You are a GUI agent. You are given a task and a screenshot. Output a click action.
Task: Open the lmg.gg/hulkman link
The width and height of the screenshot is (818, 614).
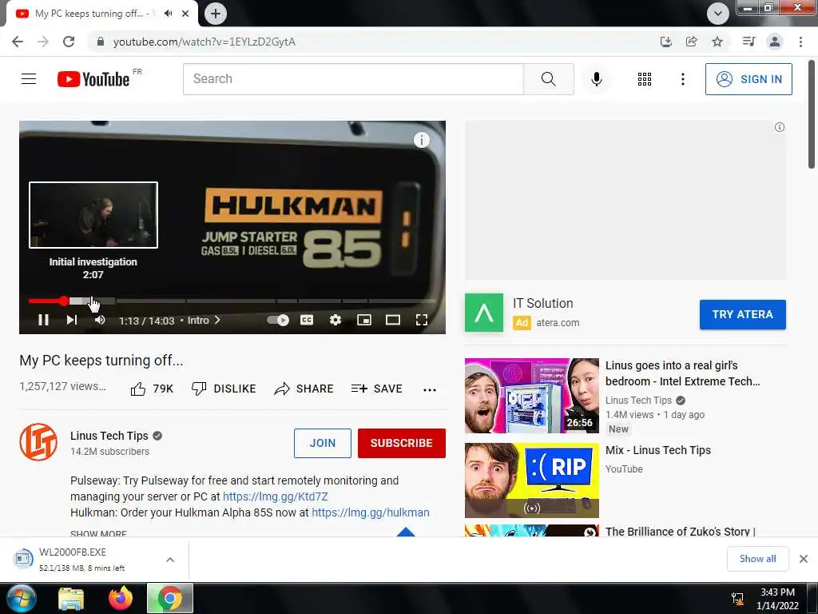click(371, 512)
